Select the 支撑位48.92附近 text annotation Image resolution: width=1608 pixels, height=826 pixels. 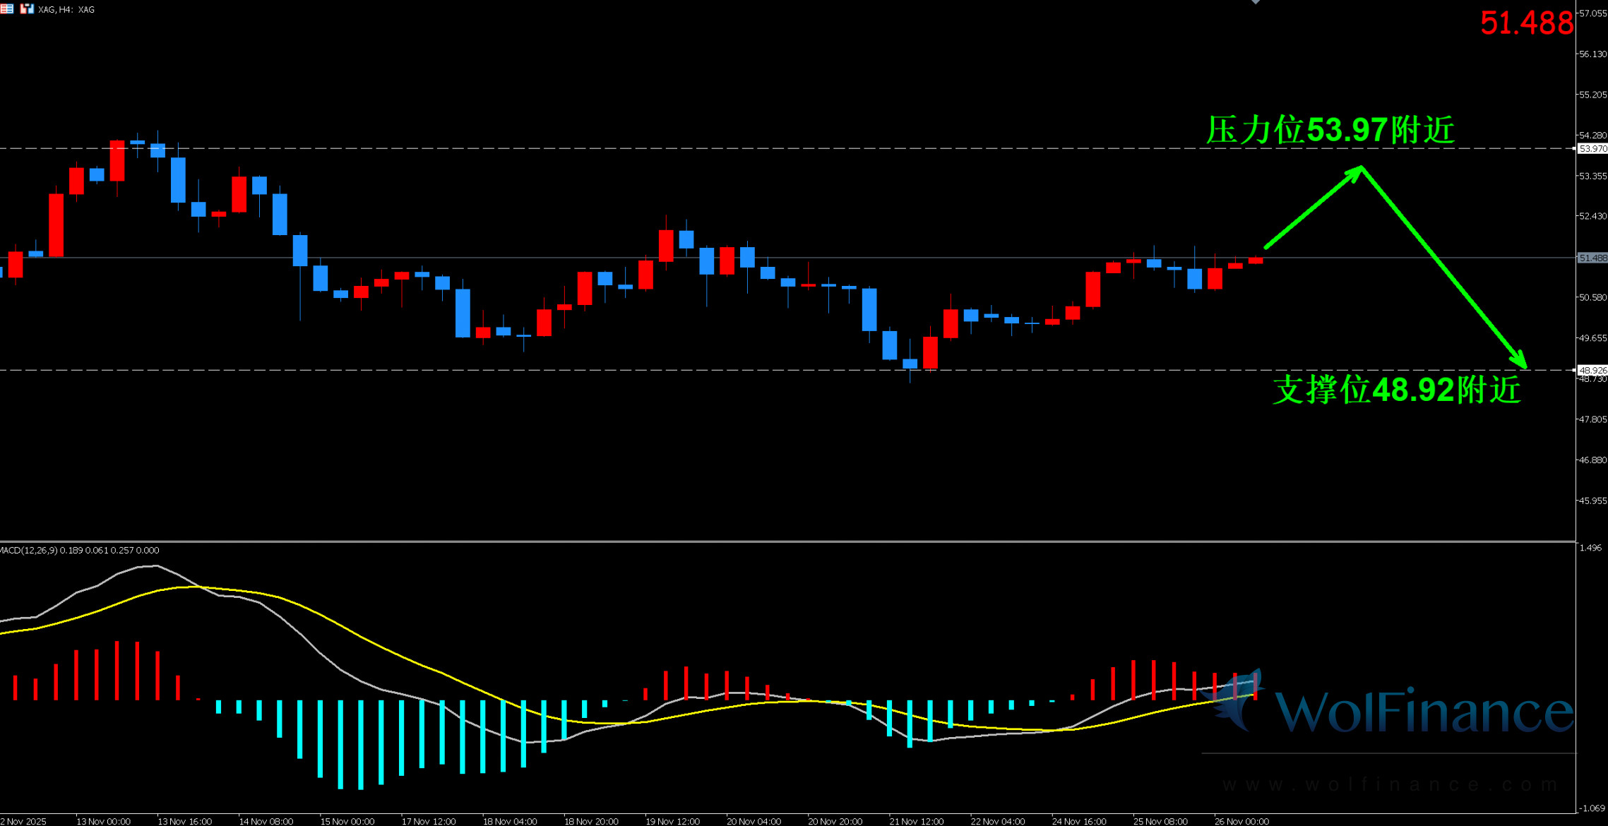coord(1396,390)
